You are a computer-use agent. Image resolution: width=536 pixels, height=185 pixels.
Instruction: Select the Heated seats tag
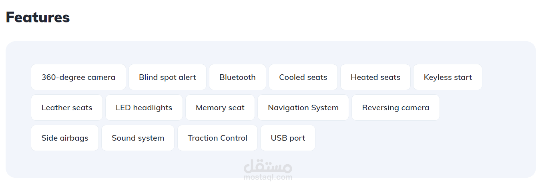(x=375, y=77)
